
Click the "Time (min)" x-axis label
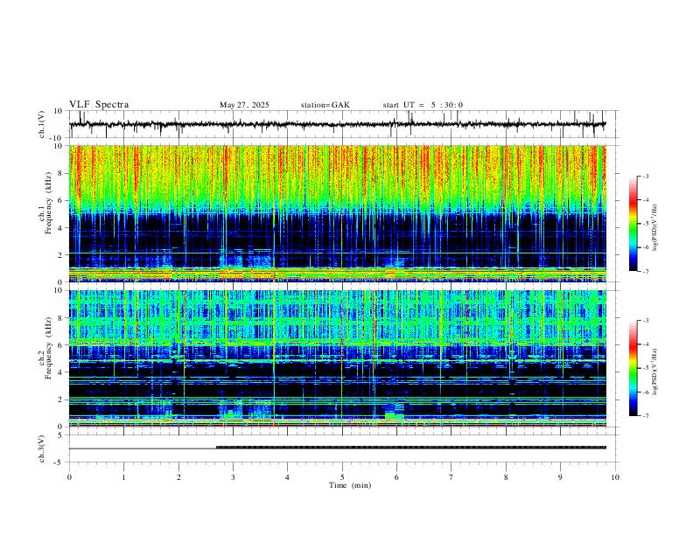coord(350,485)
